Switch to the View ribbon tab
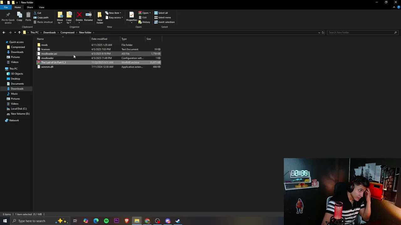This screenshot has height=225, width=401. (41, 7)
